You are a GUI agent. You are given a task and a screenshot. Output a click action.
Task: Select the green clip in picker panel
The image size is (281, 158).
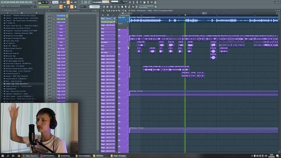(x=108, y=22)
